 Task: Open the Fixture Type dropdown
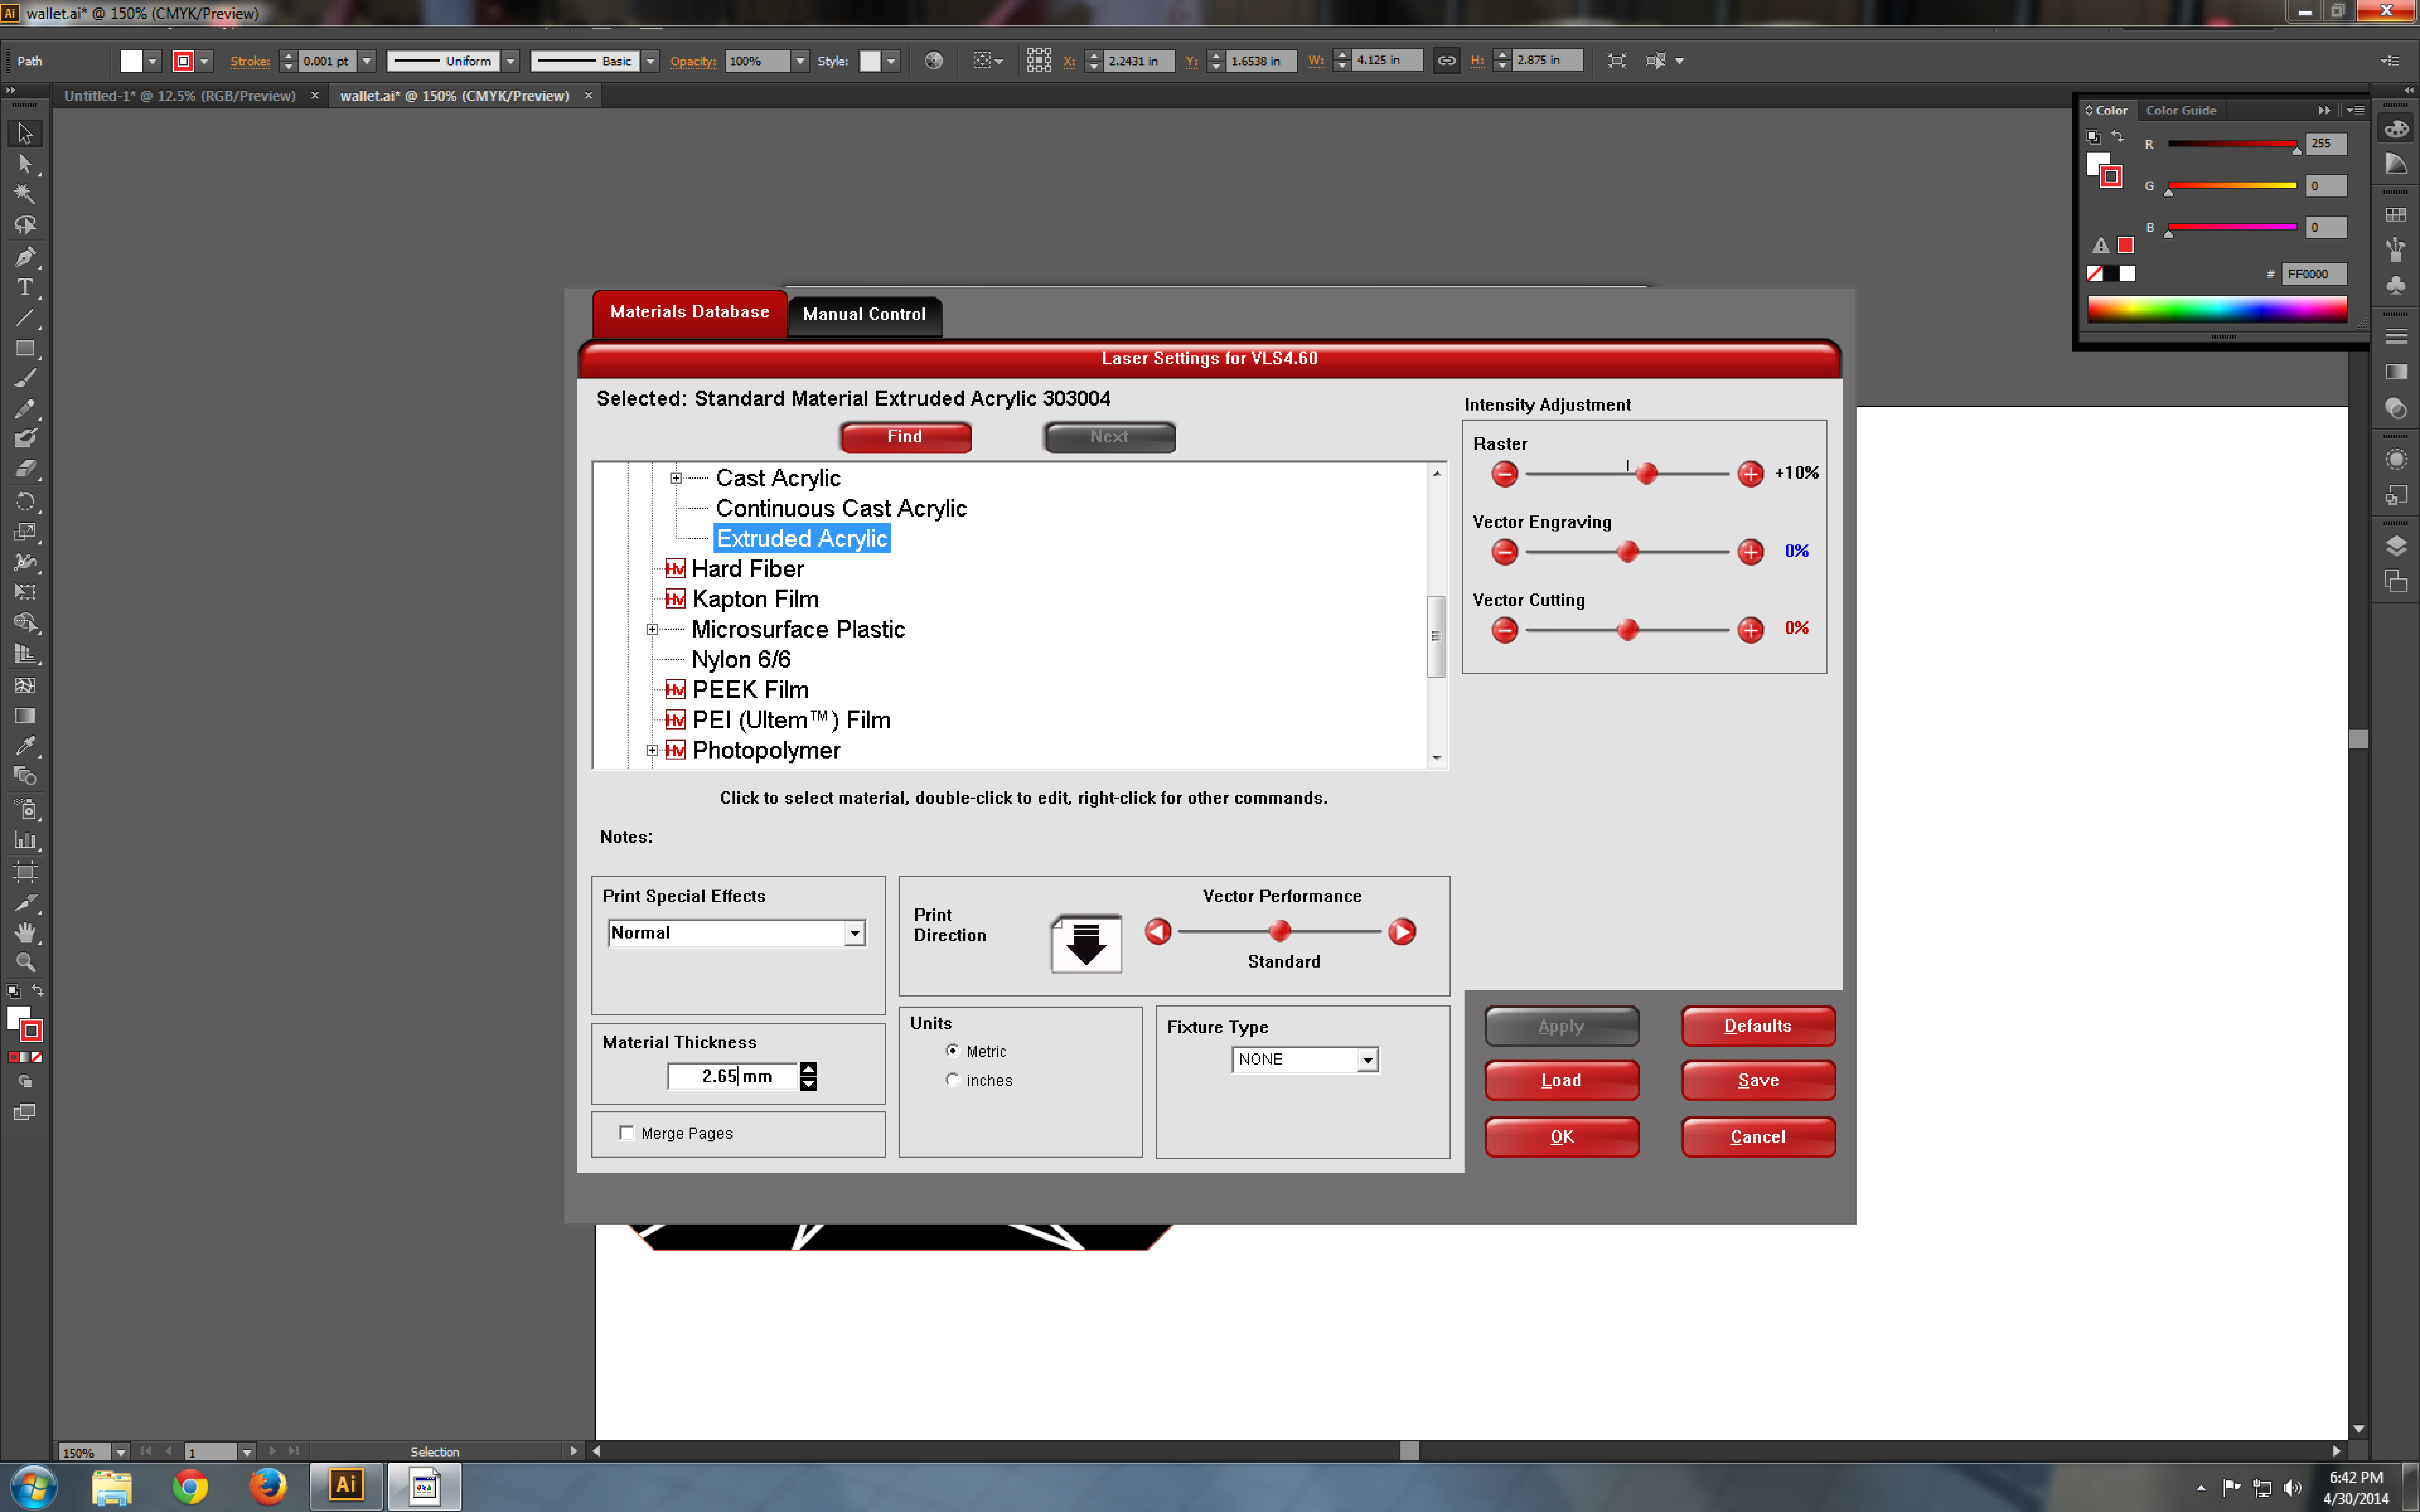tap(1367, 1060)
